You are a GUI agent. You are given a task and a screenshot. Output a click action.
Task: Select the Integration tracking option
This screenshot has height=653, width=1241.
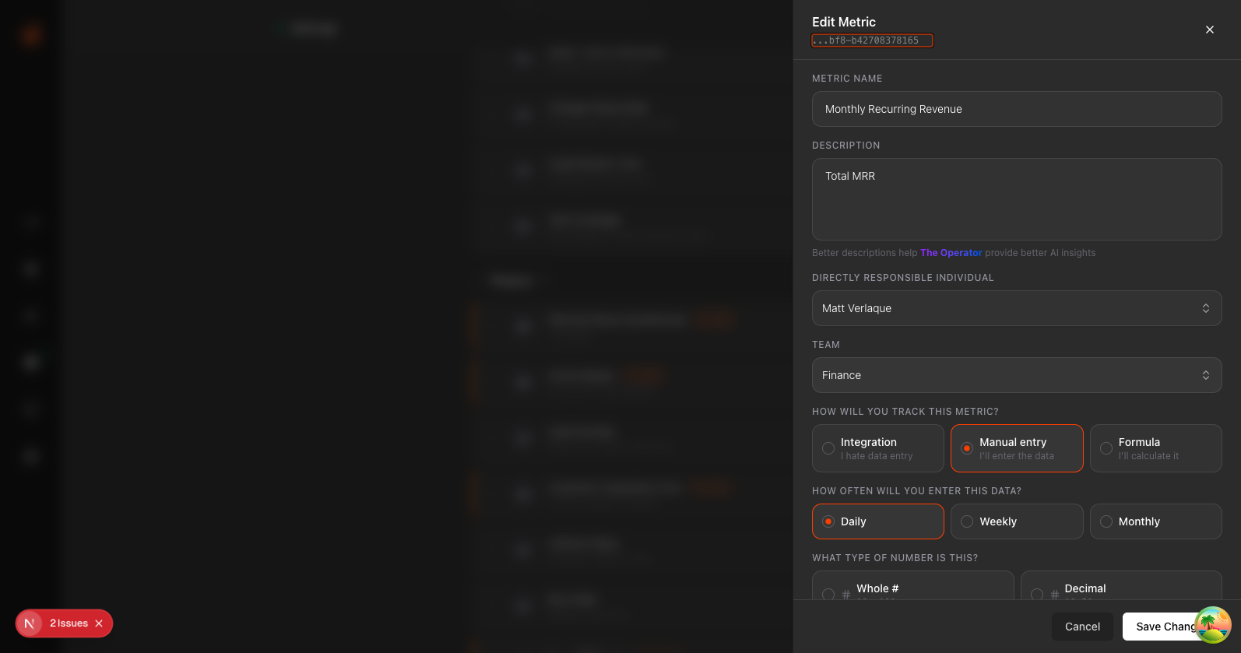click(877, 448)
